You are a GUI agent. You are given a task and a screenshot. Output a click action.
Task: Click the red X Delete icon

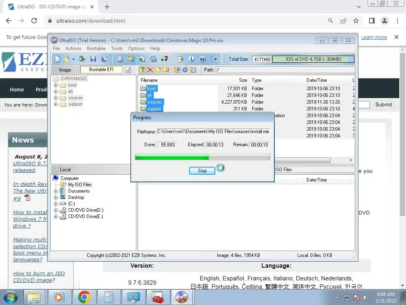(x=150, y=70)
